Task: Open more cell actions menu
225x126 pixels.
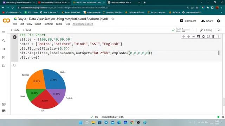Action: tap(218, 36)
